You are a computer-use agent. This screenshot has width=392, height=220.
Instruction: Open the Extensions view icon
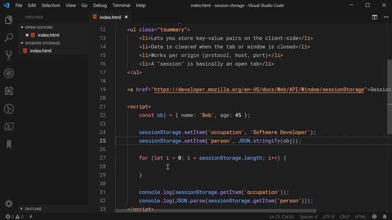coord(9,91)
